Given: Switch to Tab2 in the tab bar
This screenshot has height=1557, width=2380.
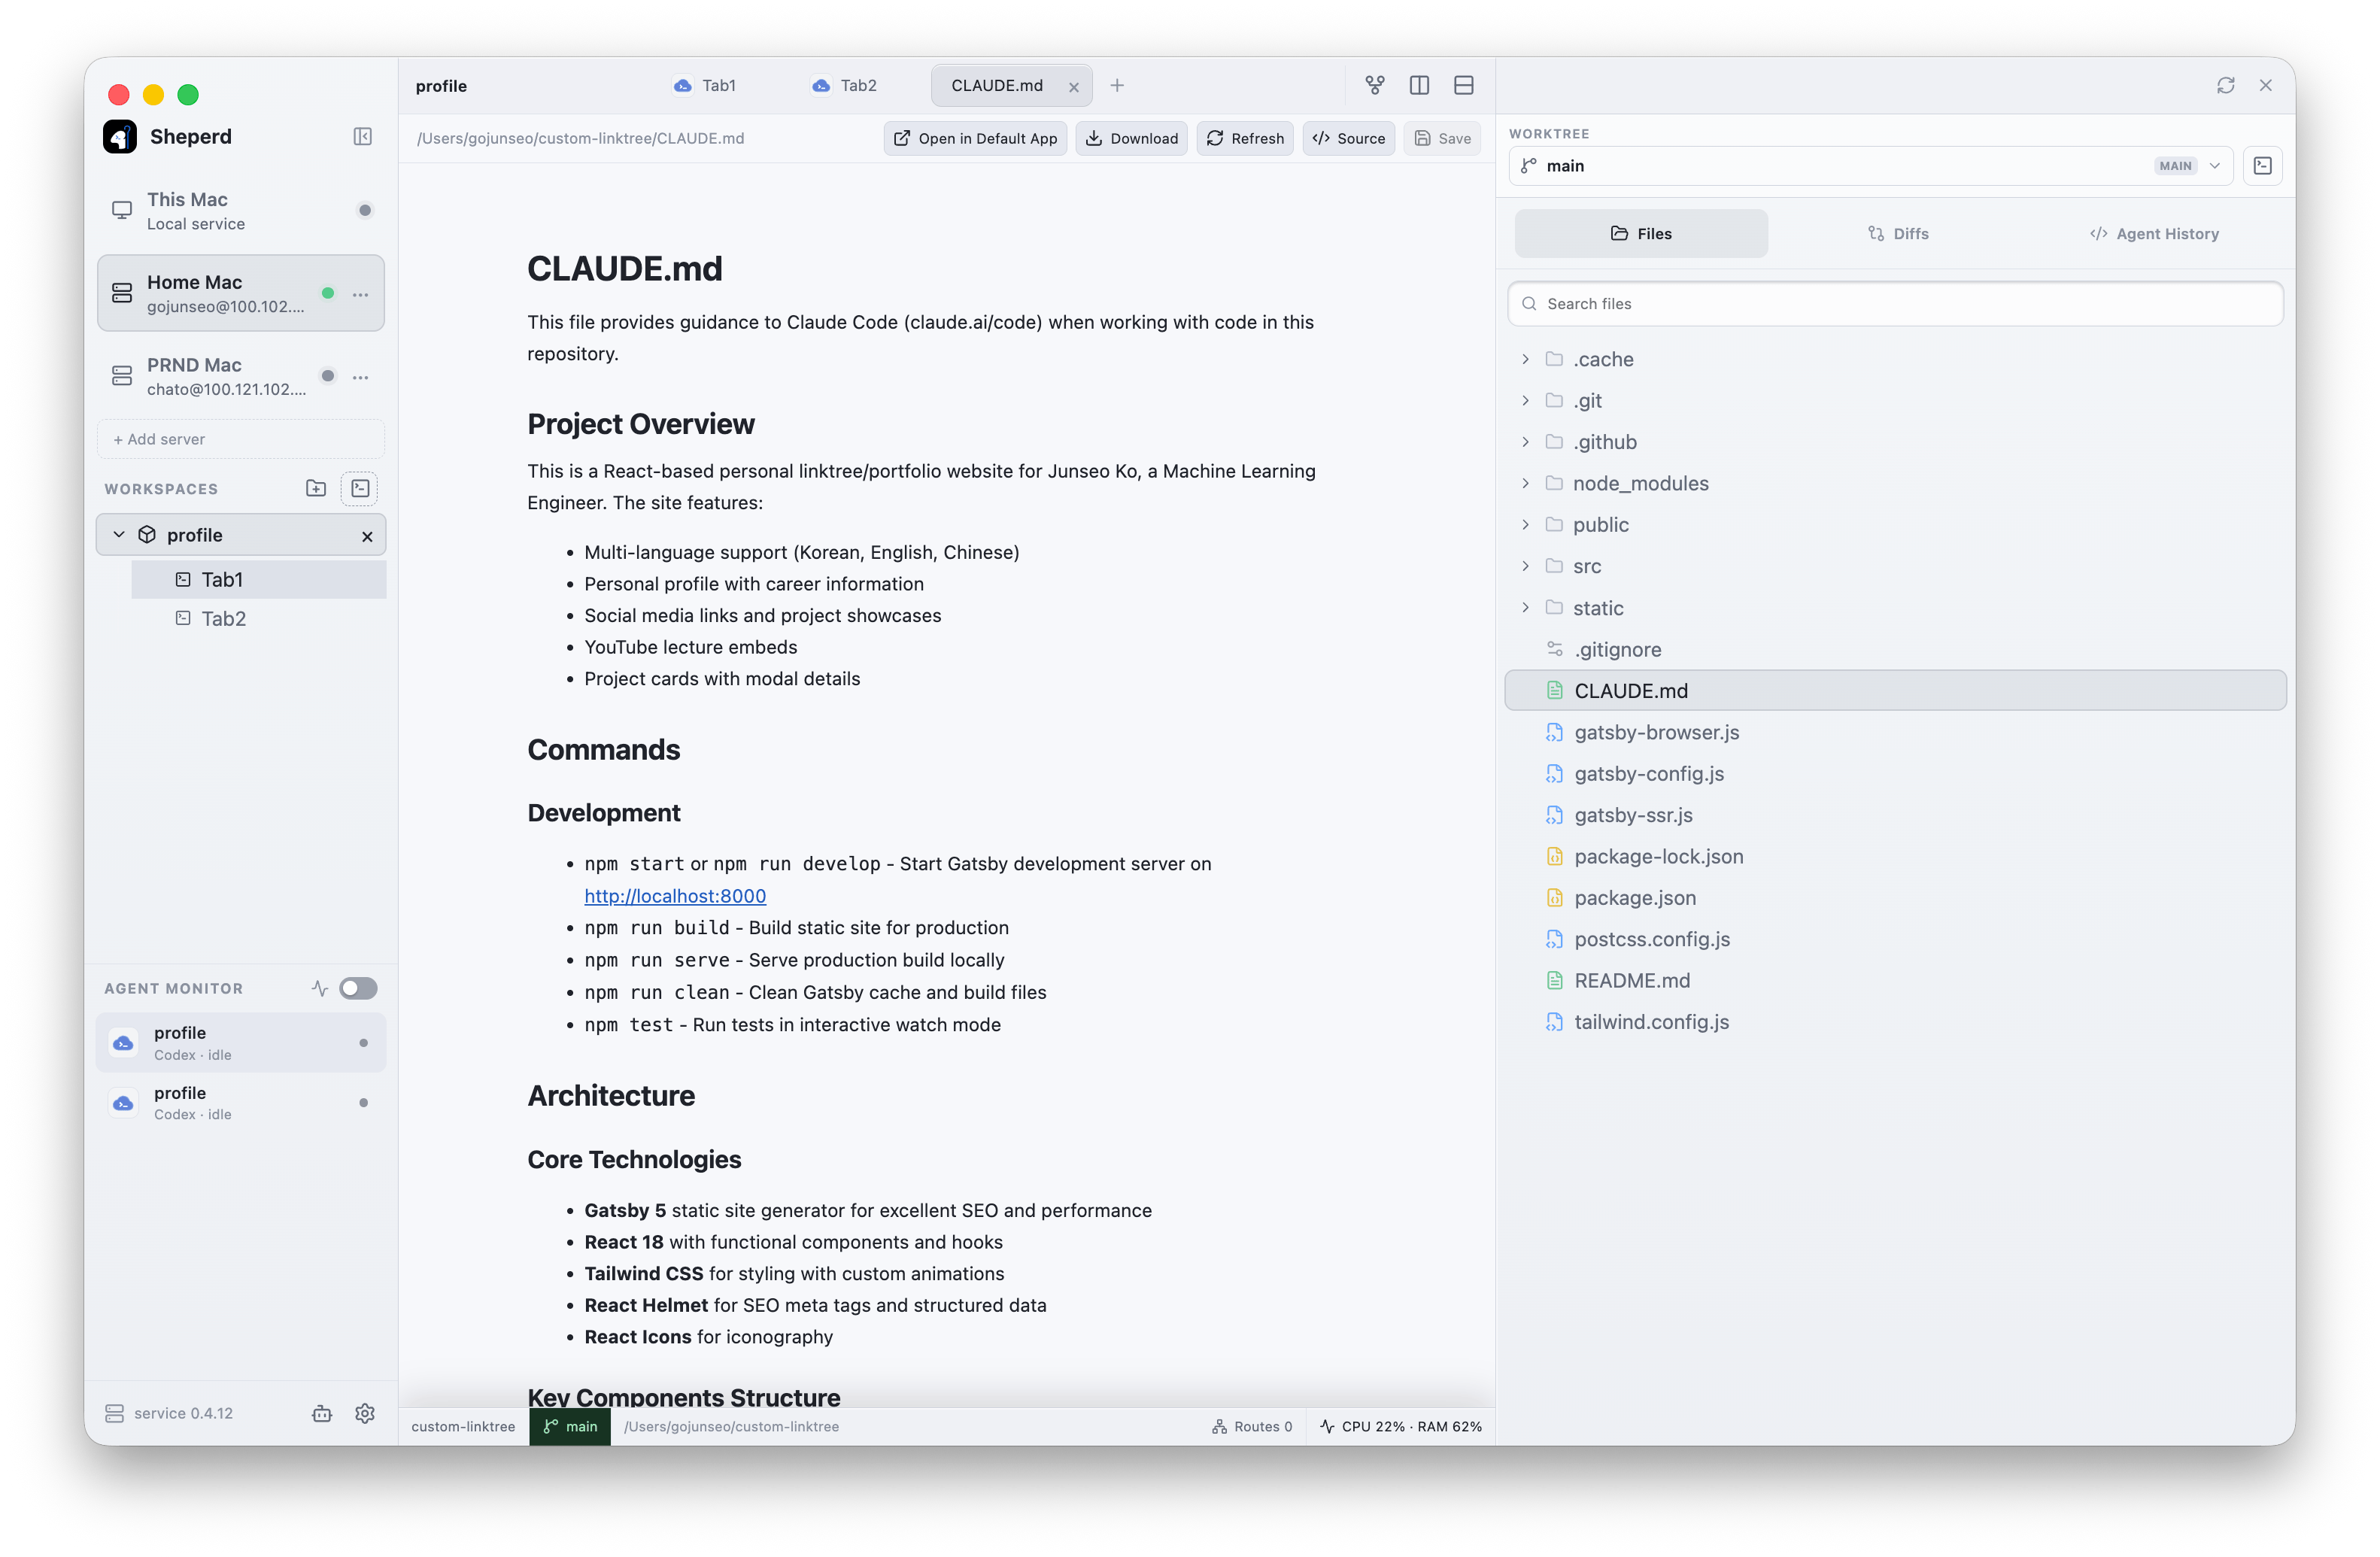Looking at the screenshot, I should tap(845, 86).
